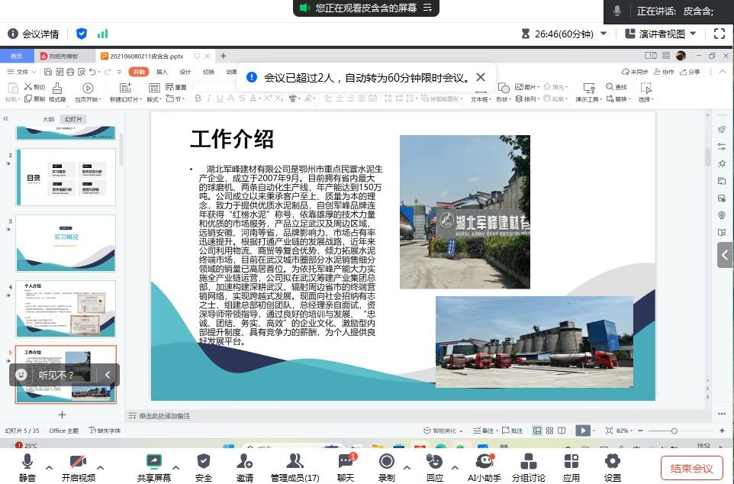Click the notes area 单击此处添加备注
Image resolution: width=734 pixels, height=484 pixels.
pyautogui.click(x=164, y=416)
